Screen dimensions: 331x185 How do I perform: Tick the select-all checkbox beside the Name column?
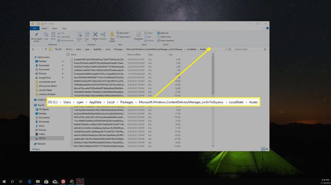tap(68, 54)
